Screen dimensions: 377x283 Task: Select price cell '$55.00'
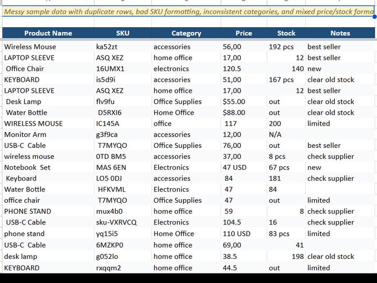pos(244,102)
